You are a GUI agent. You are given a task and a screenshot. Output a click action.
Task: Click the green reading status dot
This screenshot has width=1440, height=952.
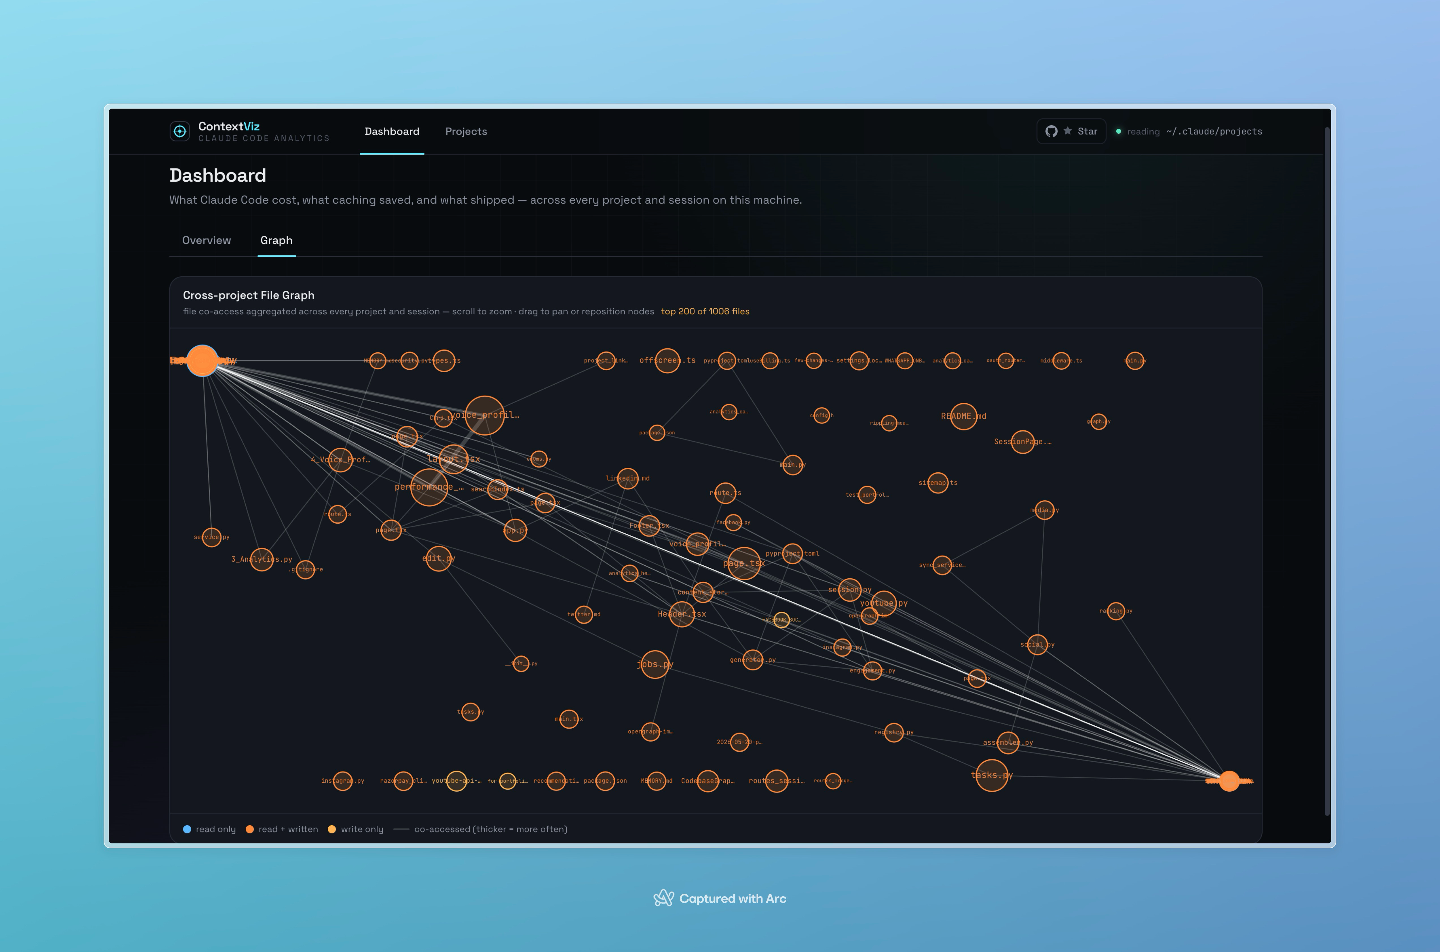[1118, 131]
